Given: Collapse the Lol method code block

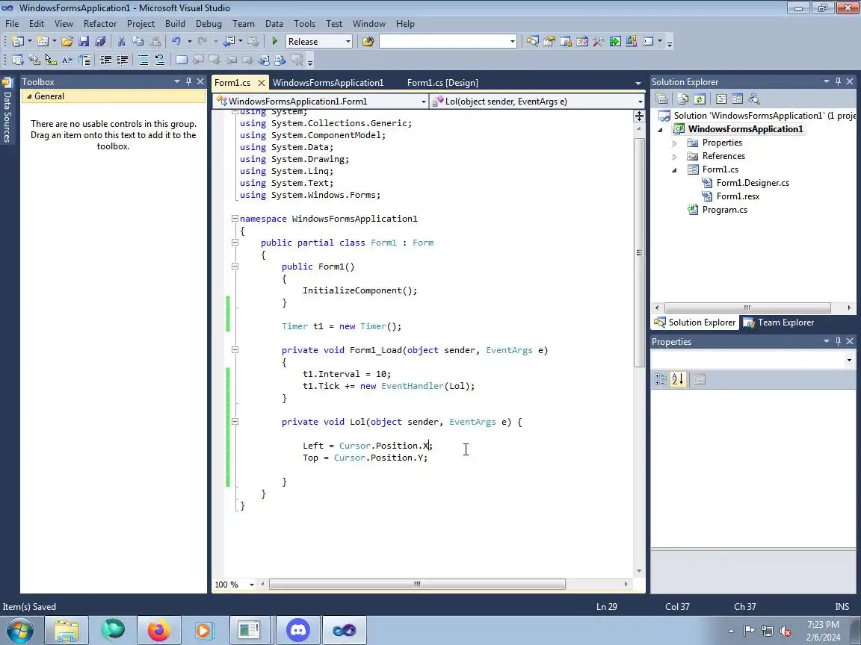Looking at the screenshot, I should pyautogui.click(x=235, y=422).
